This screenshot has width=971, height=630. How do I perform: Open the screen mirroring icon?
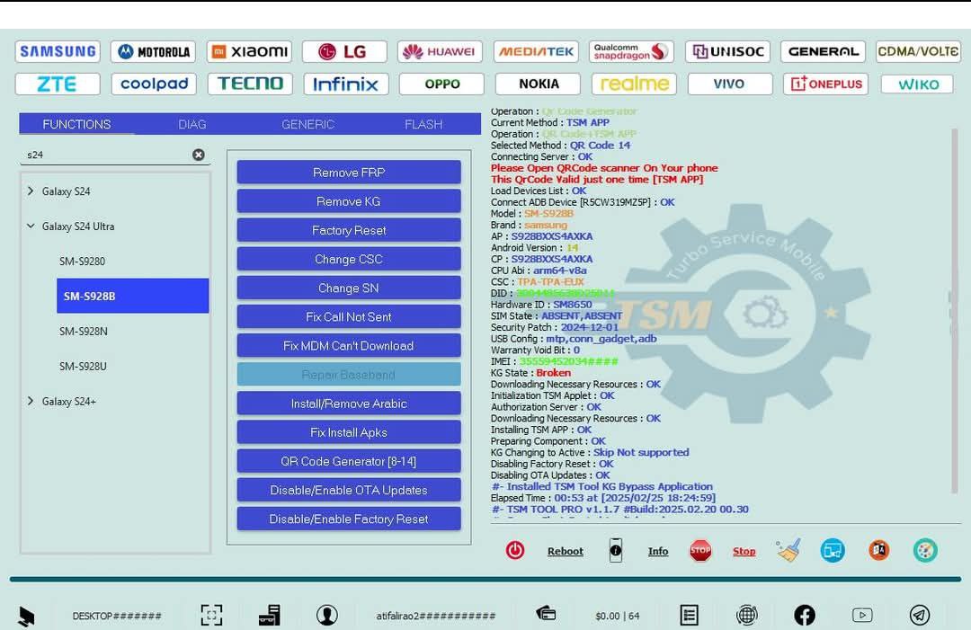[832, 550]
